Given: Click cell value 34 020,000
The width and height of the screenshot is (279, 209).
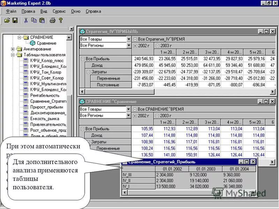Looking at the screenshot, I should pos(199,186).
